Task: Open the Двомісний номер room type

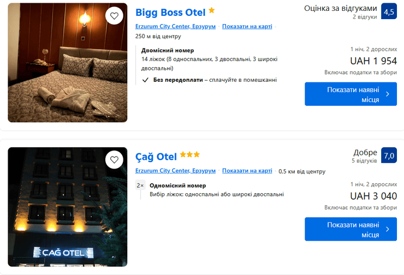Action: (x=168, y=51)
